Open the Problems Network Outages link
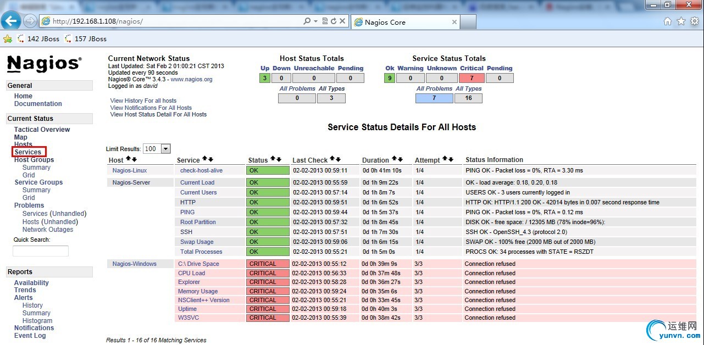 click(x=48, y=230)
